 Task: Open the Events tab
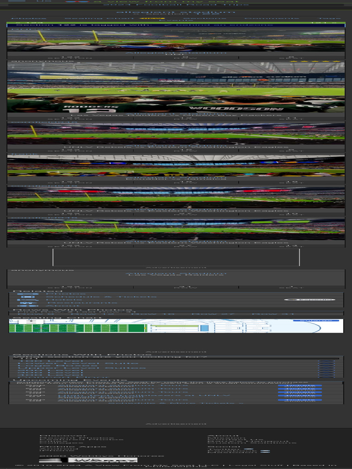click(x=176, y=21)
